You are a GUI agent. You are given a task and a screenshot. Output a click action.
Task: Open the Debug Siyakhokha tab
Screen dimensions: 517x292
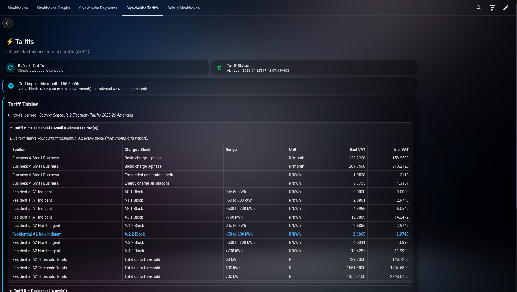coord(184,8)
